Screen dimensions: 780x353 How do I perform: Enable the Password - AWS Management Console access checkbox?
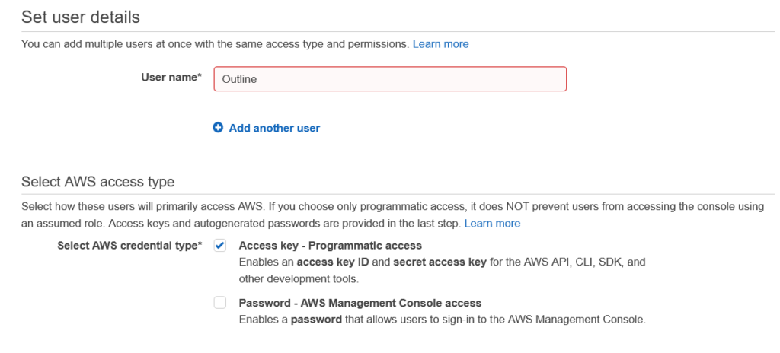pyautogui.click(x=220, y=302)
